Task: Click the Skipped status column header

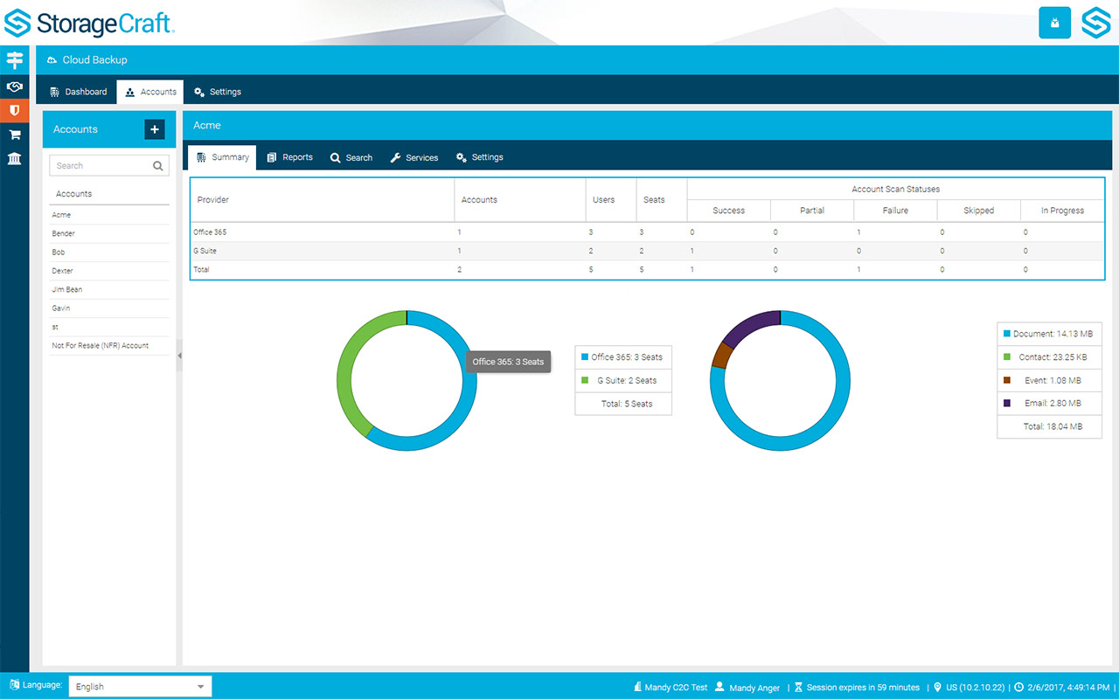Action: coord(978,211)
